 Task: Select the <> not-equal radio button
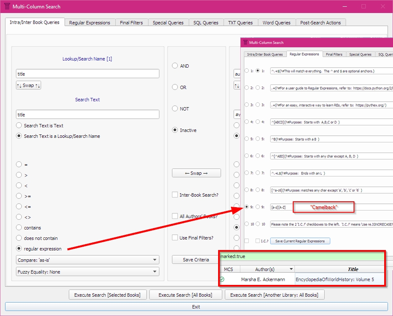[x=19, y=217]
